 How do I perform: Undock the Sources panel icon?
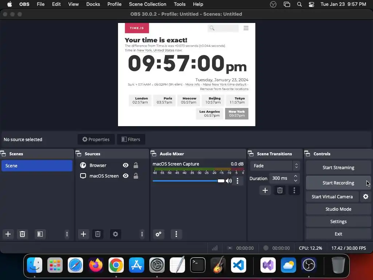click(x=79, y=154)
